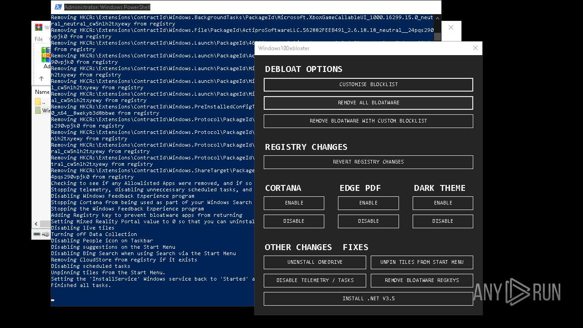This screenshot has height=328, width=583.
Task: Select the '..' parent folder entry
Action: 41,102
